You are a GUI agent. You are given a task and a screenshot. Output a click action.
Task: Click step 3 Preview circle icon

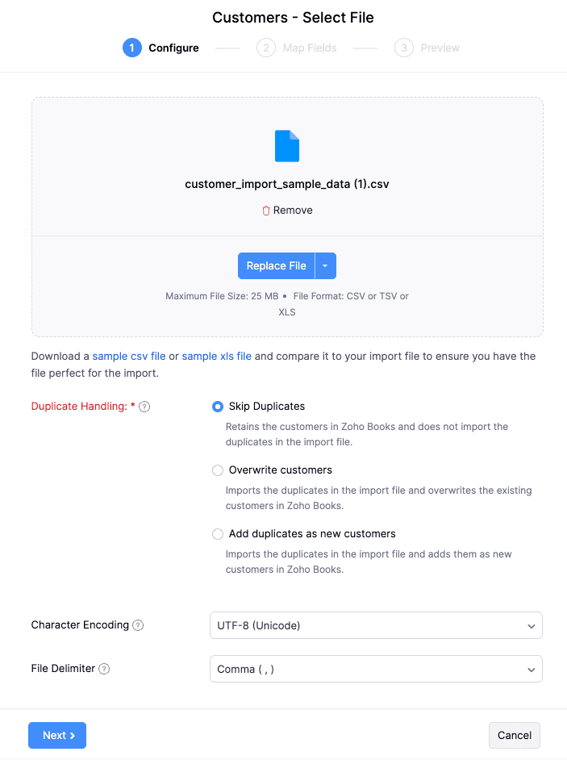403,48
